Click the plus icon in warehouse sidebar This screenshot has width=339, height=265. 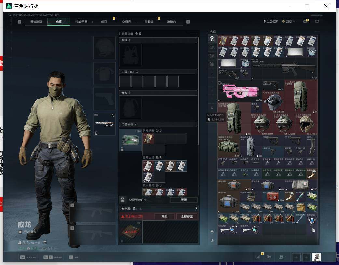tap(212, 73)
